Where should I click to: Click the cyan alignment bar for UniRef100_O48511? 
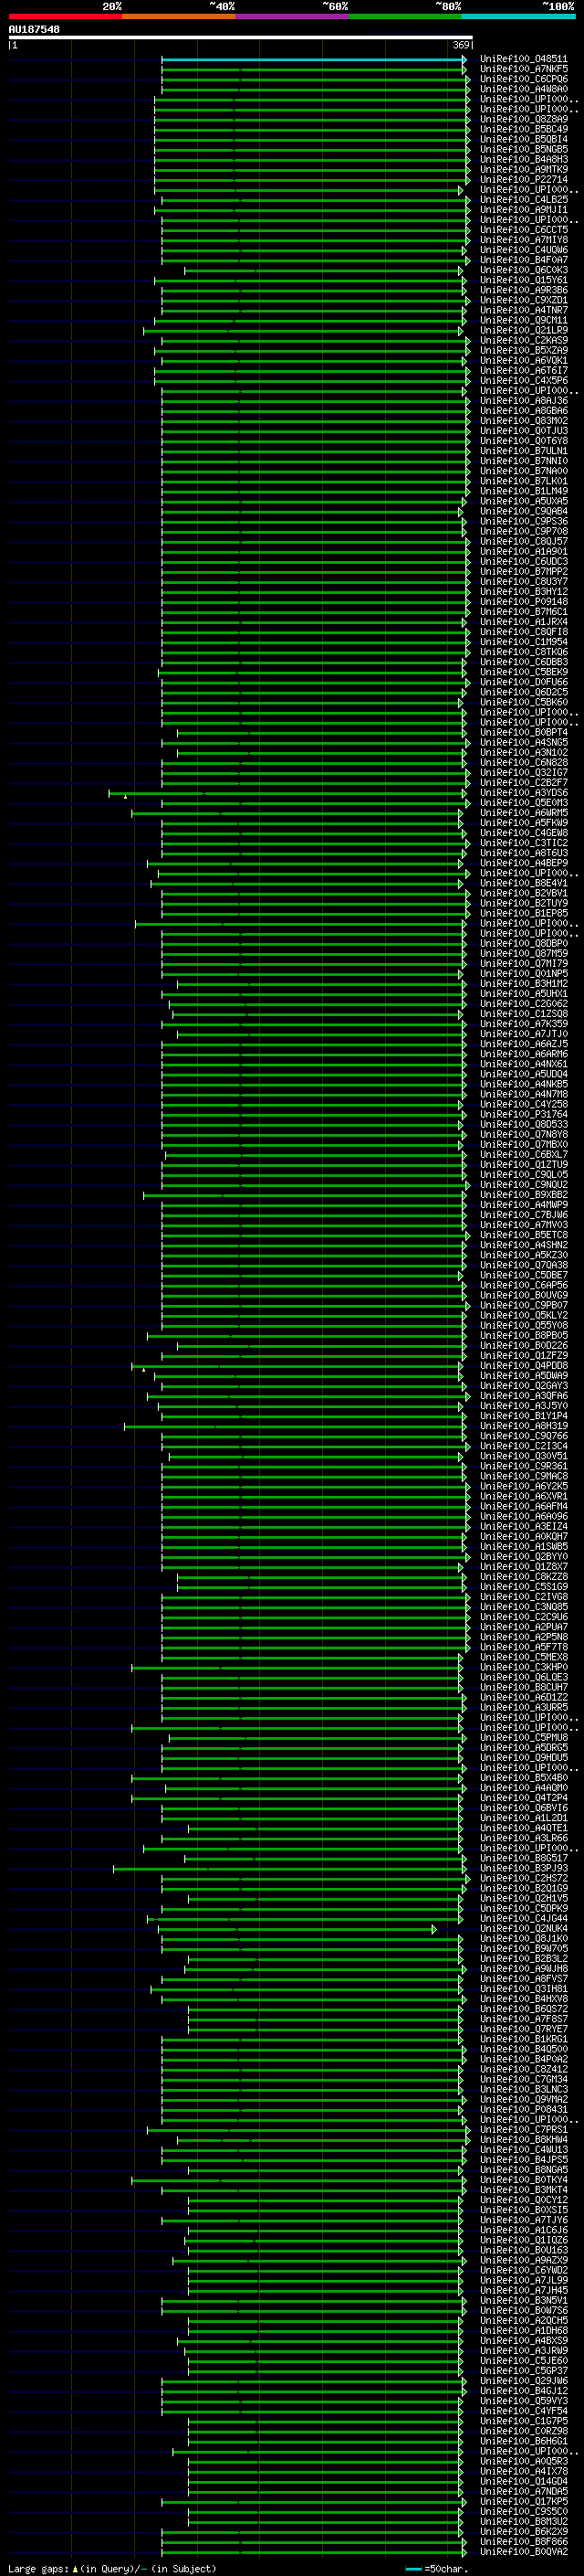point(314,59)
